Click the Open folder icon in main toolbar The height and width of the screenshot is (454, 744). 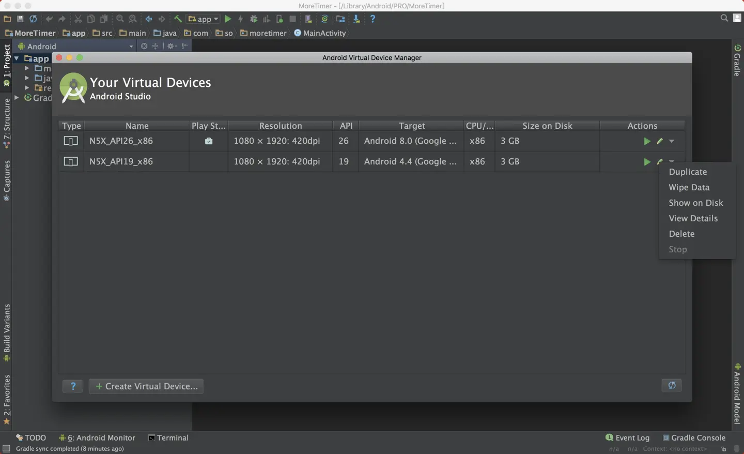coord(7,19)
